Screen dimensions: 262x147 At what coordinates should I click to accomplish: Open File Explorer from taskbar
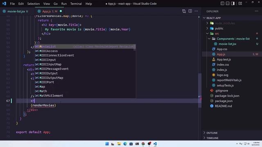[x=119, y=144]
